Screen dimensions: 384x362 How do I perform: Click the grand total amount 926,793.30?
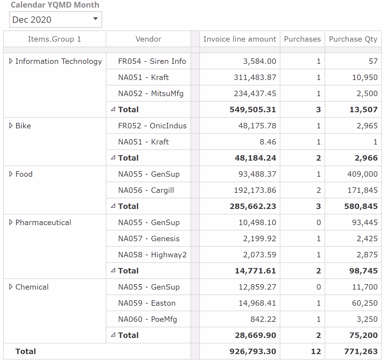[253, 351]
